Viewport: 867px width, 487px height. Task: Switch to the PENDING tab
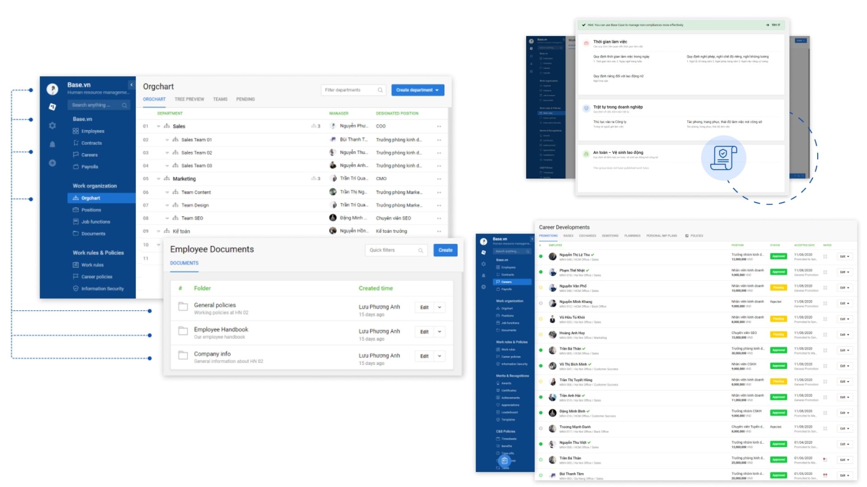(245, 99)
